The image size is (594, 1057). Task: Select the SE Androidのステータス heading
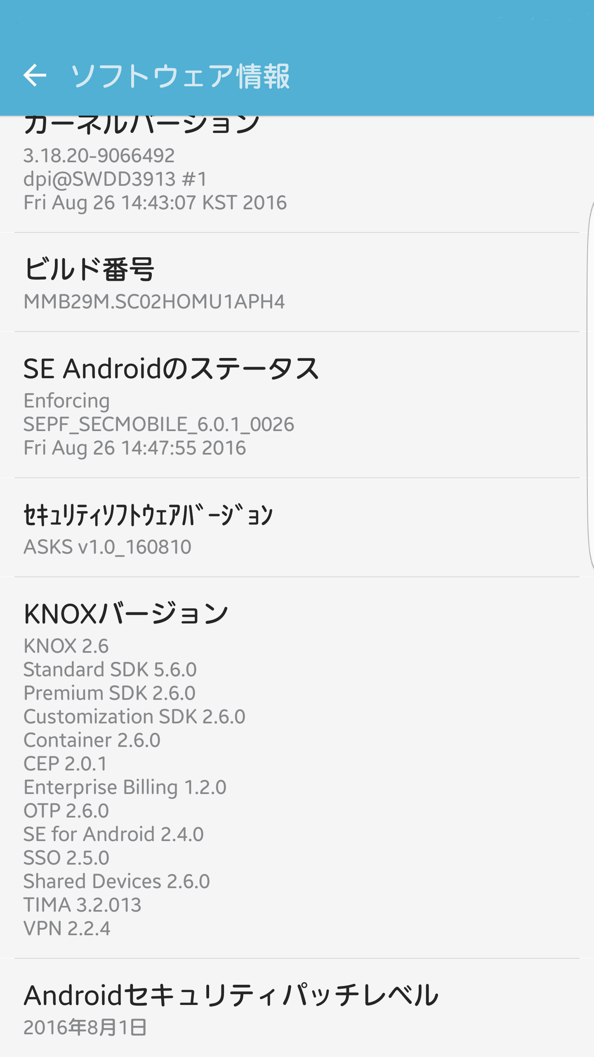pyautogui.click(x=171, y=369)
